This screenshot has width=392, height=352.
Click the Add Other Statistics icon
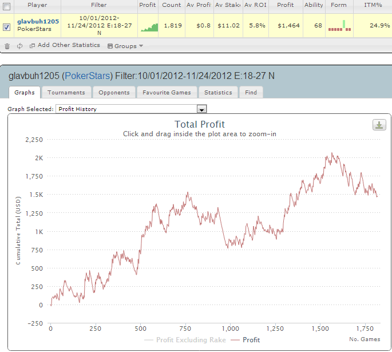pyautogui.click(x=32, y=46)
